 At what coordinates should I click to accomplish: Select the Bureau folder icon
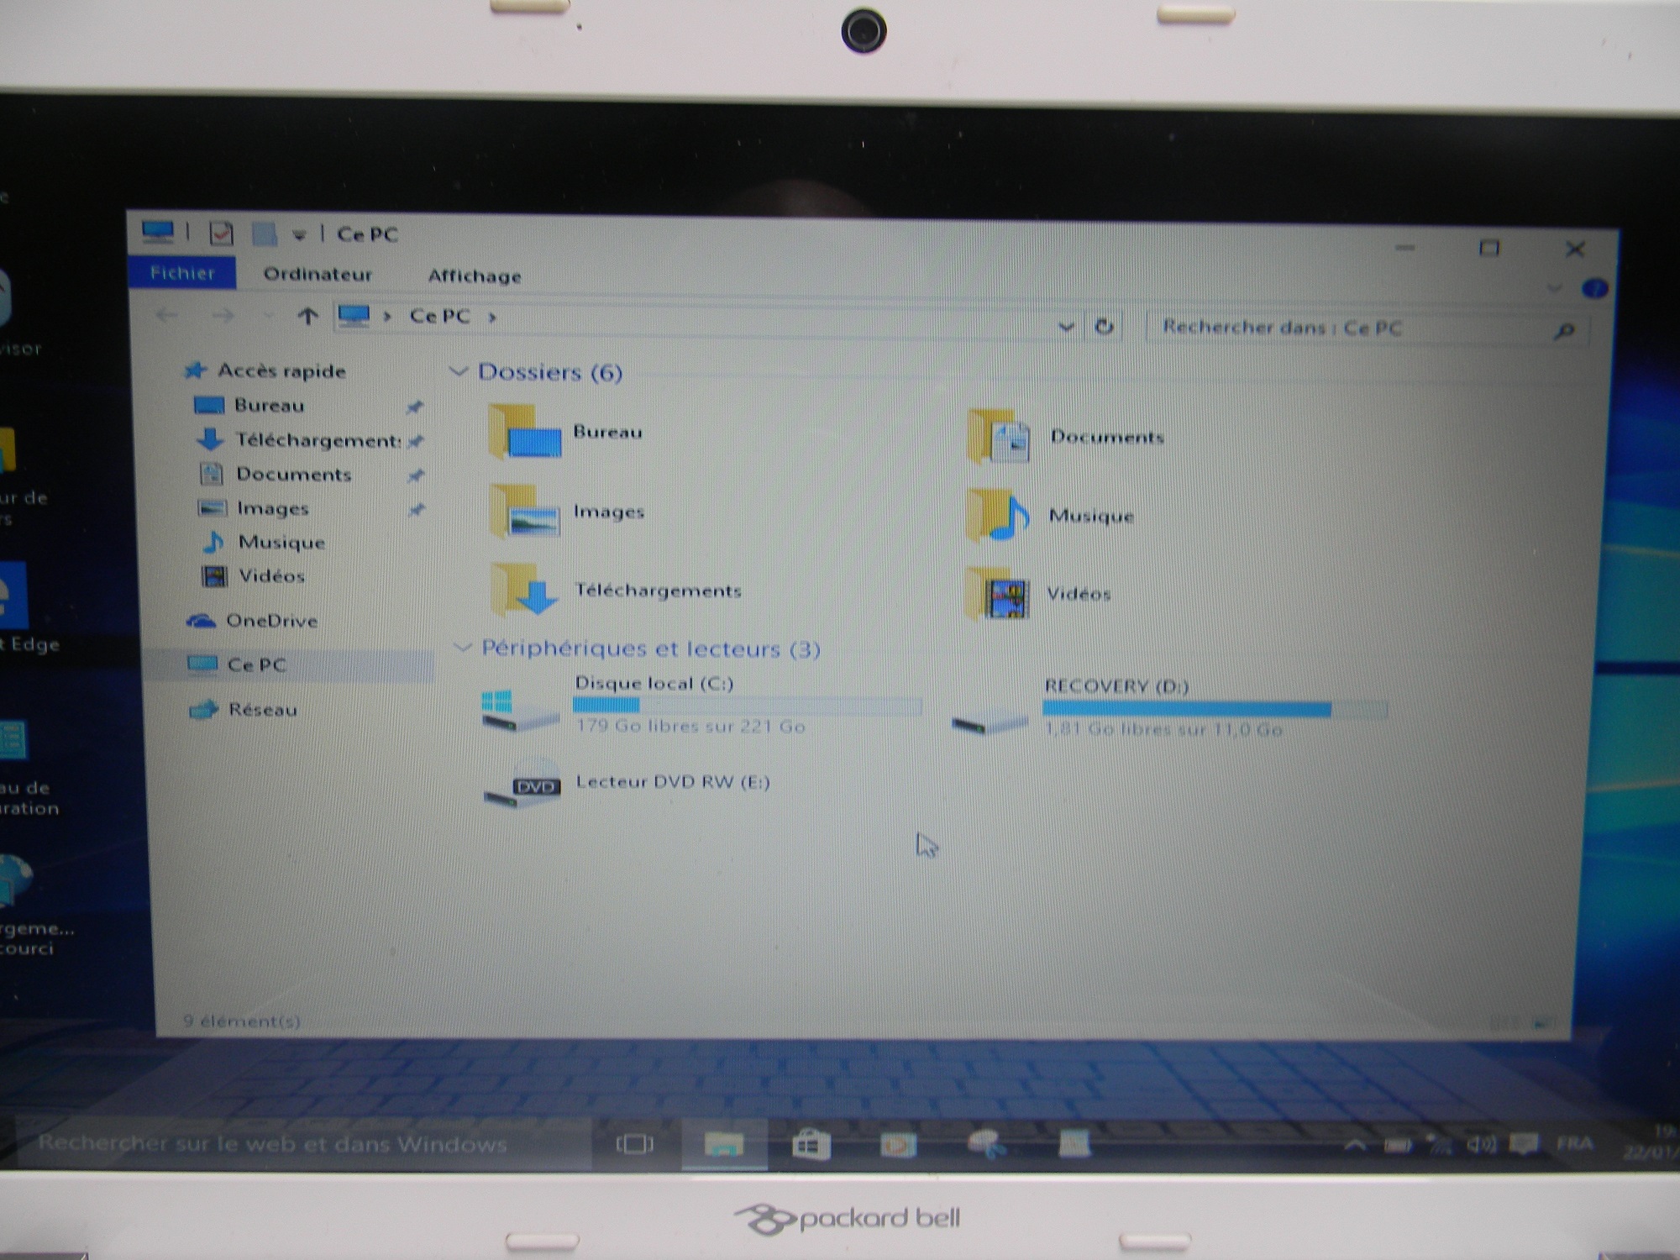click(x=524, y=431)
